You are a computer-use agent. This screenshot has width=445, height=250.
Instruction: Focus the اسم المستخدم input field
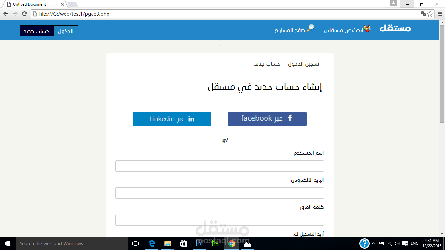coord(220,166)
